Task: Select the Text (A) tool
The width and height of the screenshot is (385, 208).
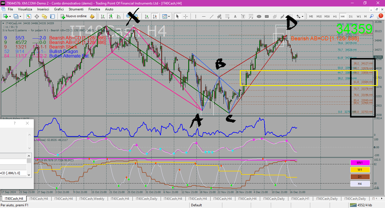Action: point(235,16)
